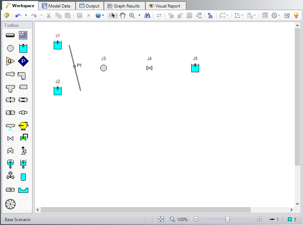This screenshot has width=303, height=225.
Task: Adjust the zoom slider handle
Action: click(x=228, y=219)
